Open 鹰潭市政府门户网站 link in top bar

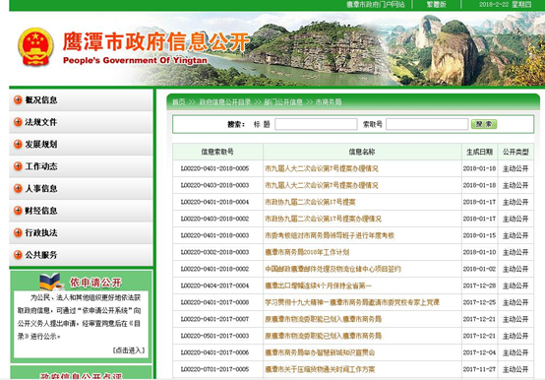coord(376,5)
